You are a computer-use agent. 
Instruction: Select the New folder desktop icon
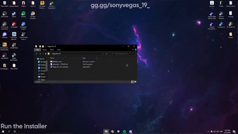(x=14, y=67)
